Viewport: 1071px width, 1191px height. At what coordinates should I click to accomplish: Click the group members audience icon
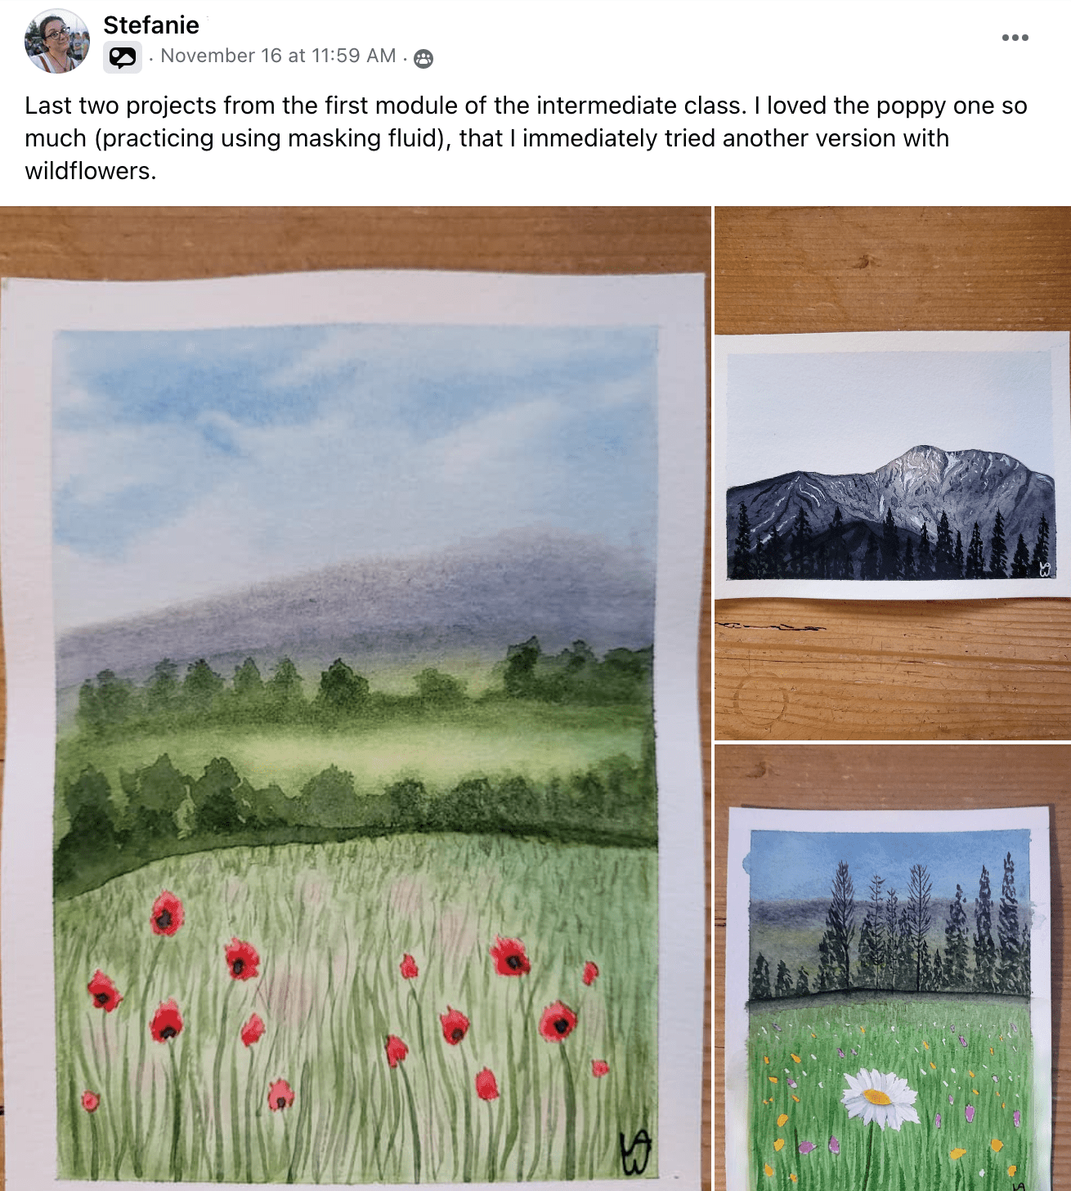coord(423,58)
